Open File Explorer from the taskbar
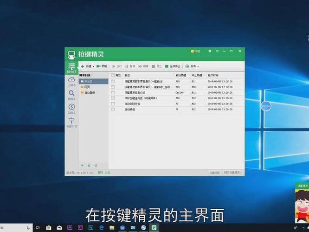Screen dimensions: 309x232 [x=112, y=228]
